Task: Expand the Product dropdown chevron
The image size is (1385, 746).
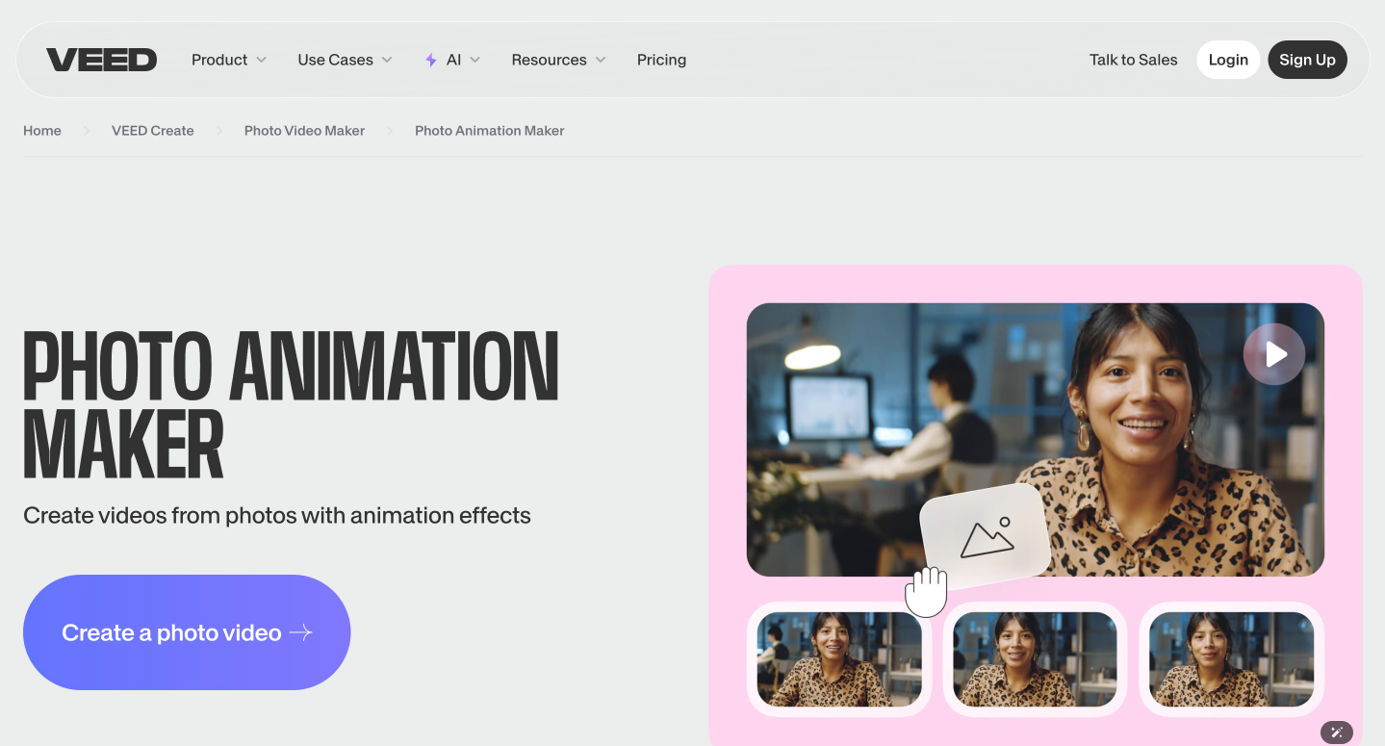Action: 261,60
